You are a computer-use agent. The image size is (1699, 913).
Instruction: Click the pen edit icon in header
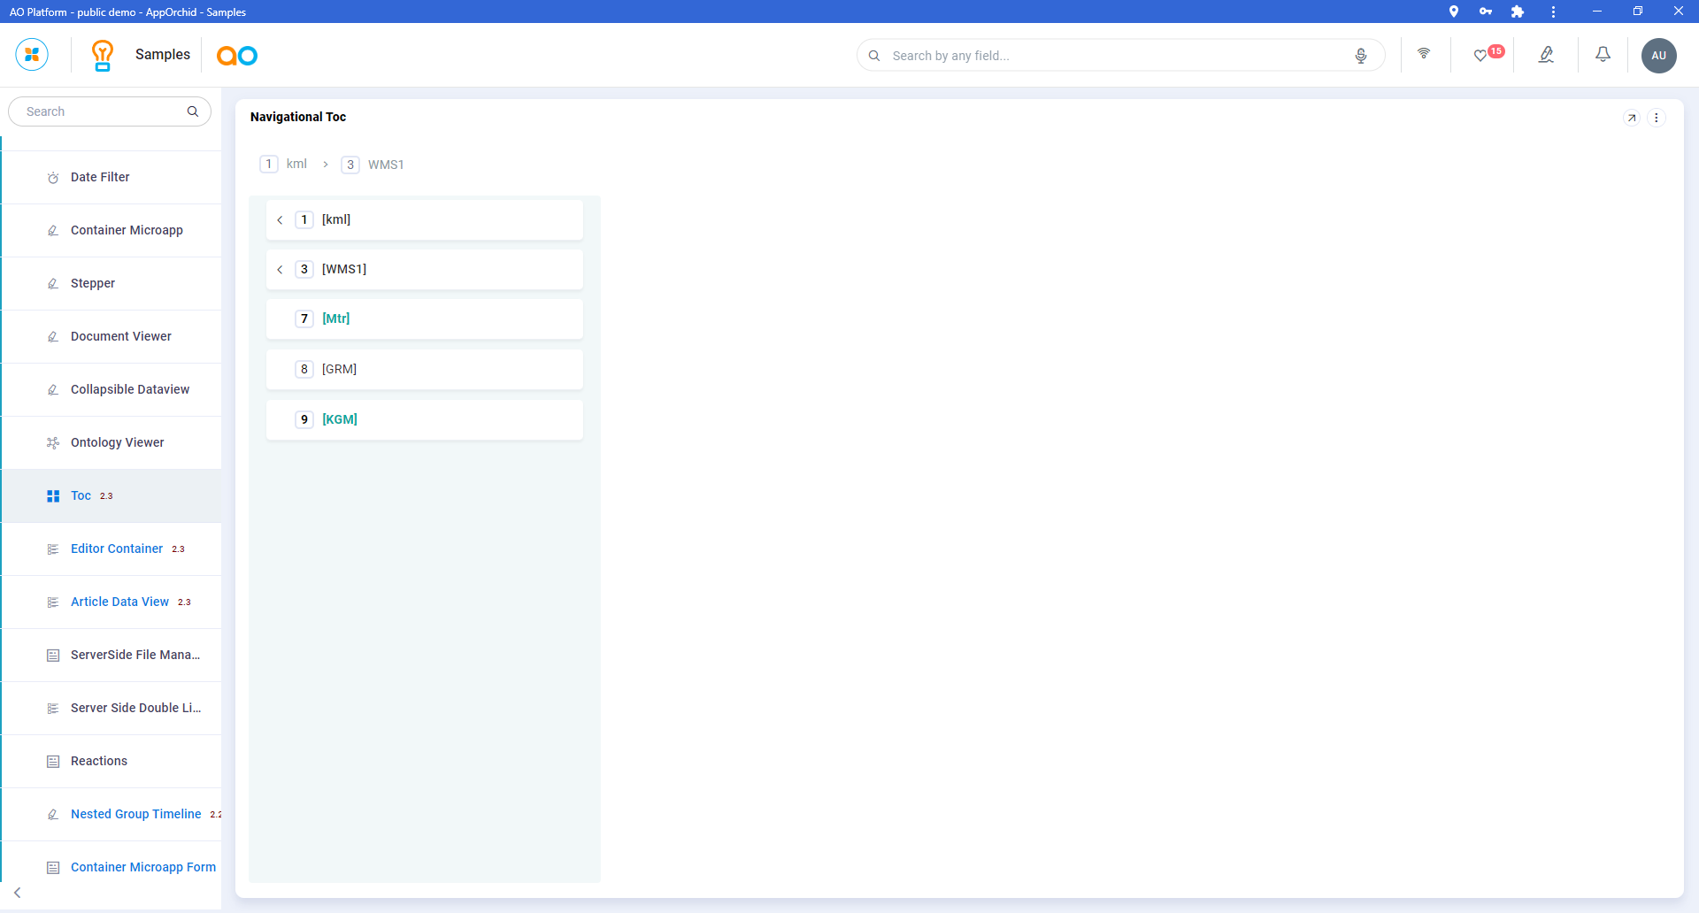click(x=1546, y=55)
